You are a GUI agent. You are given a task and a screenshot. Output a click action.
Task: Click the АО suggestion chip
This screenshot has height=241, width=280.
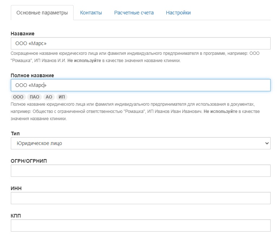point(49,97)
